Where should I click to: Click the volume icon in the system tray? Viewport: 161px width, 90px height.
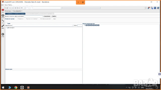pyautogui.click(x=136, y=87)
